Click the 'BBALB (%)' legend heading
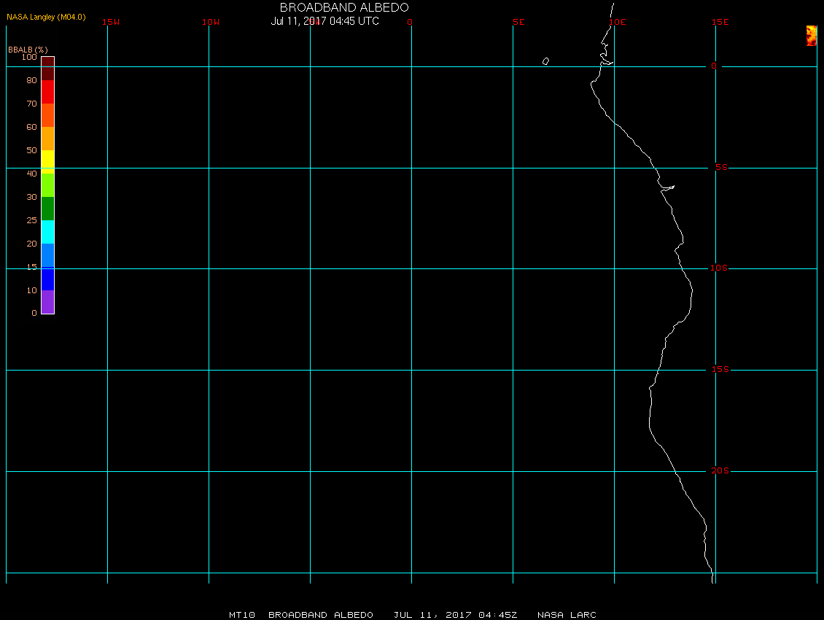824x620 pixels. pyautogui.click(x=28, y=50)
